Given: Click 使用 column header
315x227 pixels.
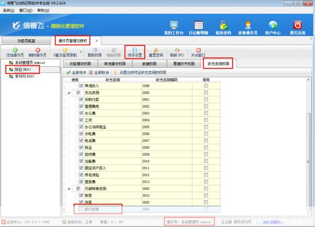Looking at the screenshot, I should 75,80.
